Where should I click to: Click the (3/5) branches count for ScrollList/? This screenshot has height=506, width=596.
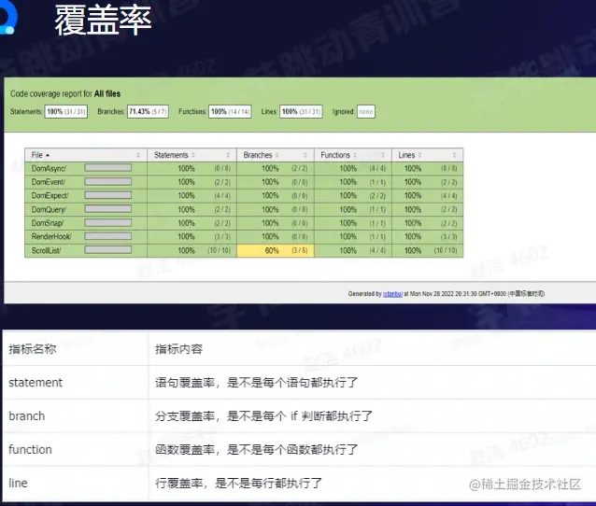coord(300,251)
